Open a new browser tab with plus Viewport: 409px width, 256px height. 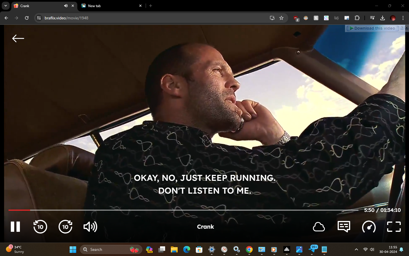[151, 6]
